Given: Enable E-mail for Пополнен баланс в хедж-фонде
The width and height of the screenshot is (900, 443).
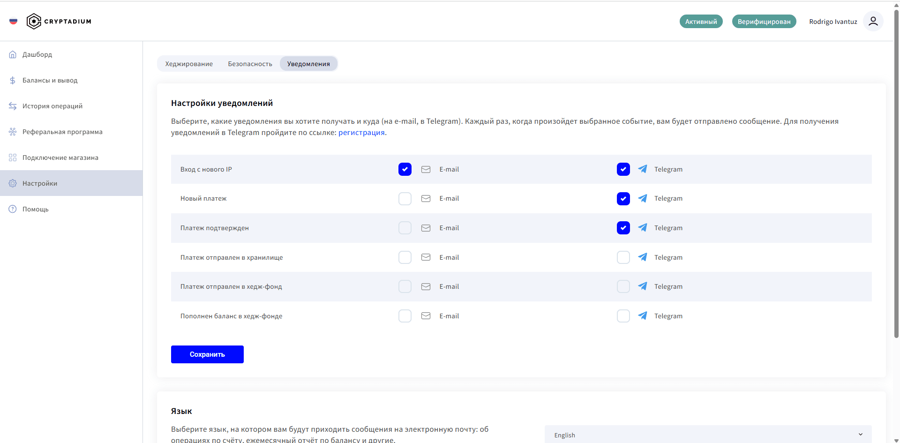Looking at the screenshot, I should 405,316.
